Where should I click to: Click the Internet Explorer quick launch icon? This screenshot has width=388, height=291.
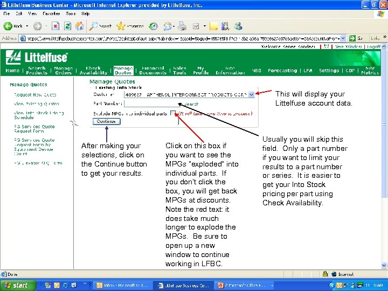pos(65,285)
